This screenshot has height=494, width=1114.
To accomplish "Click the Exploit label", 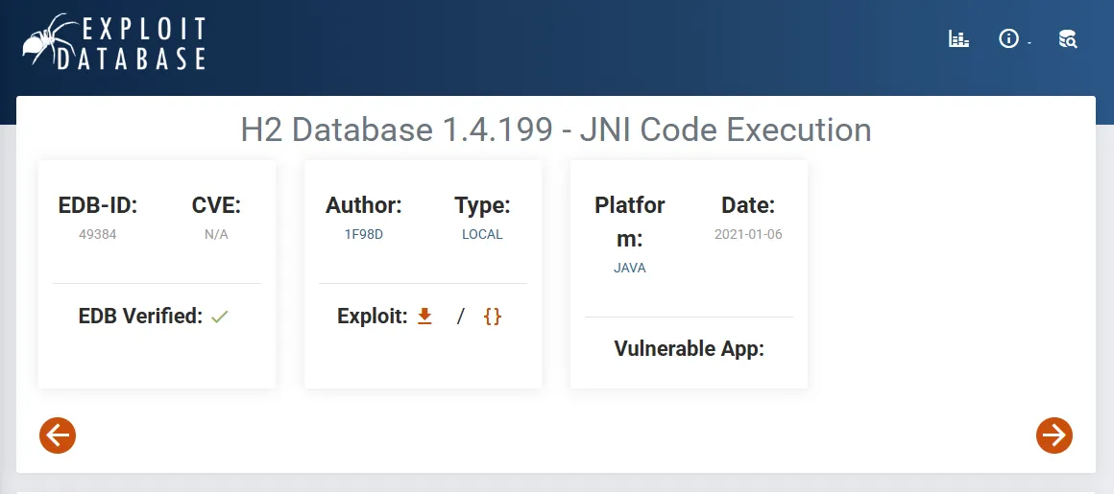I will [x=373, y=316].
